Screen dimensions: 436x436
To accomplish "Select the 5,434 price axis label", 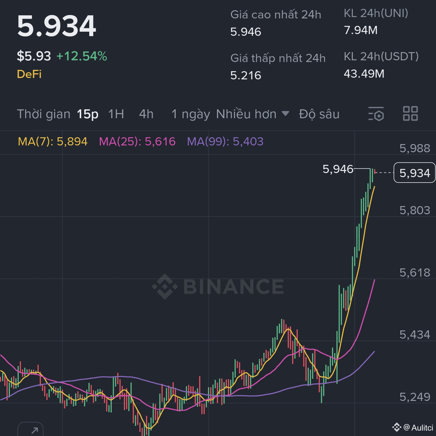I will [415, 334].
